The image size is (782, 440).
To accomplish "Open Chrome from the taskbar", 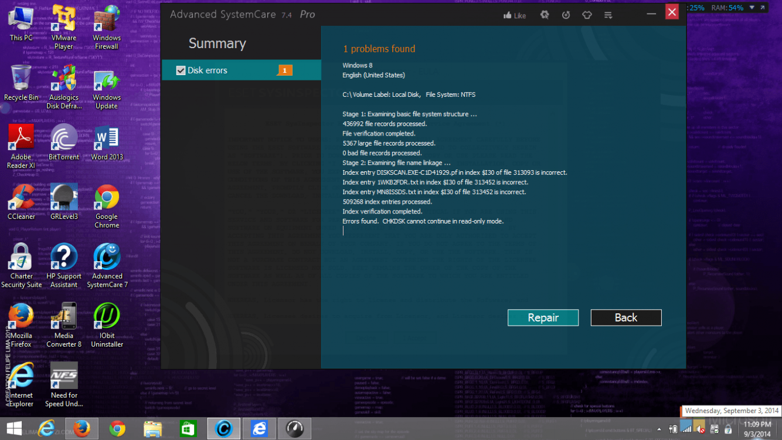I will click(x=117, y=429).
